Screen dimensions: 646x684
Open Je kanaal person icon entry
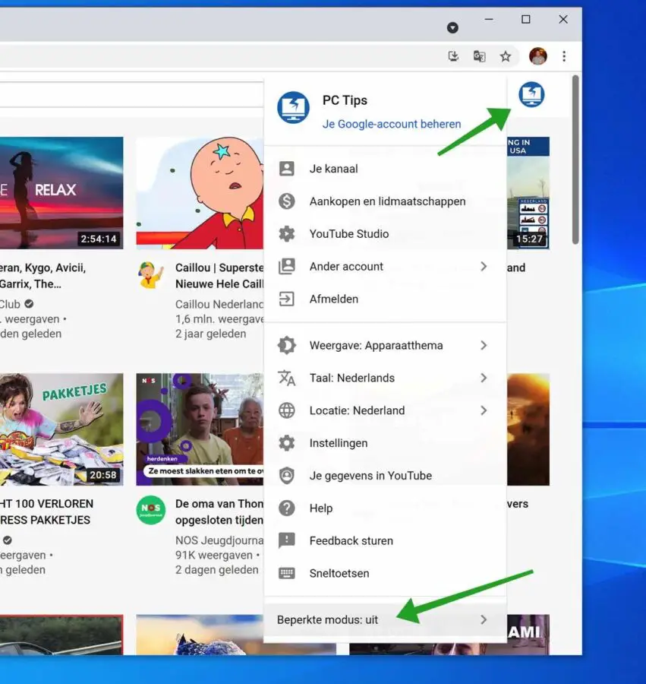click(287, 169)
